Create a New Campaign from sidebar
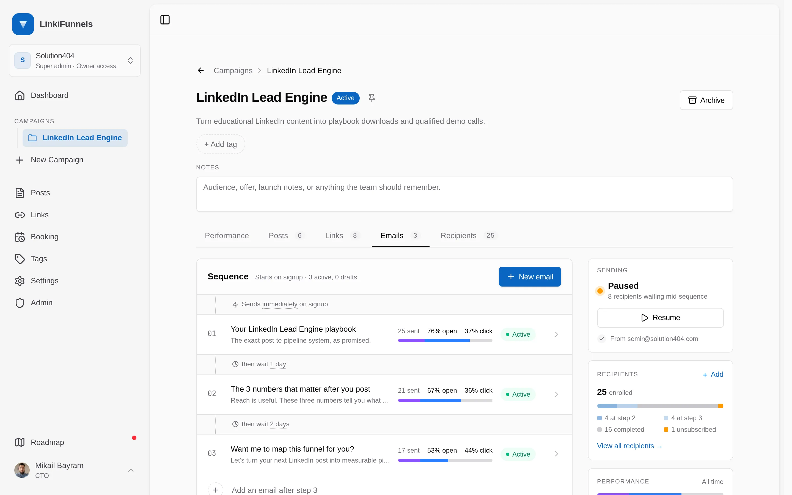Viewport: 792px width, 495px height. point(75,160)
